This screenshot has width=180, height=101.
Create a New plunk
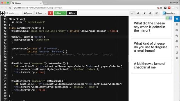click(x=58, y=13)
